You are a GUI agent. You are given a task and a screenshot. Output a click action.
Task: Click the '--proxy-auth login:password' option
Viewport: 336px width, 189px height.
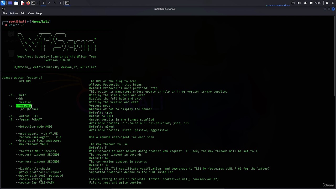[39, 176]
